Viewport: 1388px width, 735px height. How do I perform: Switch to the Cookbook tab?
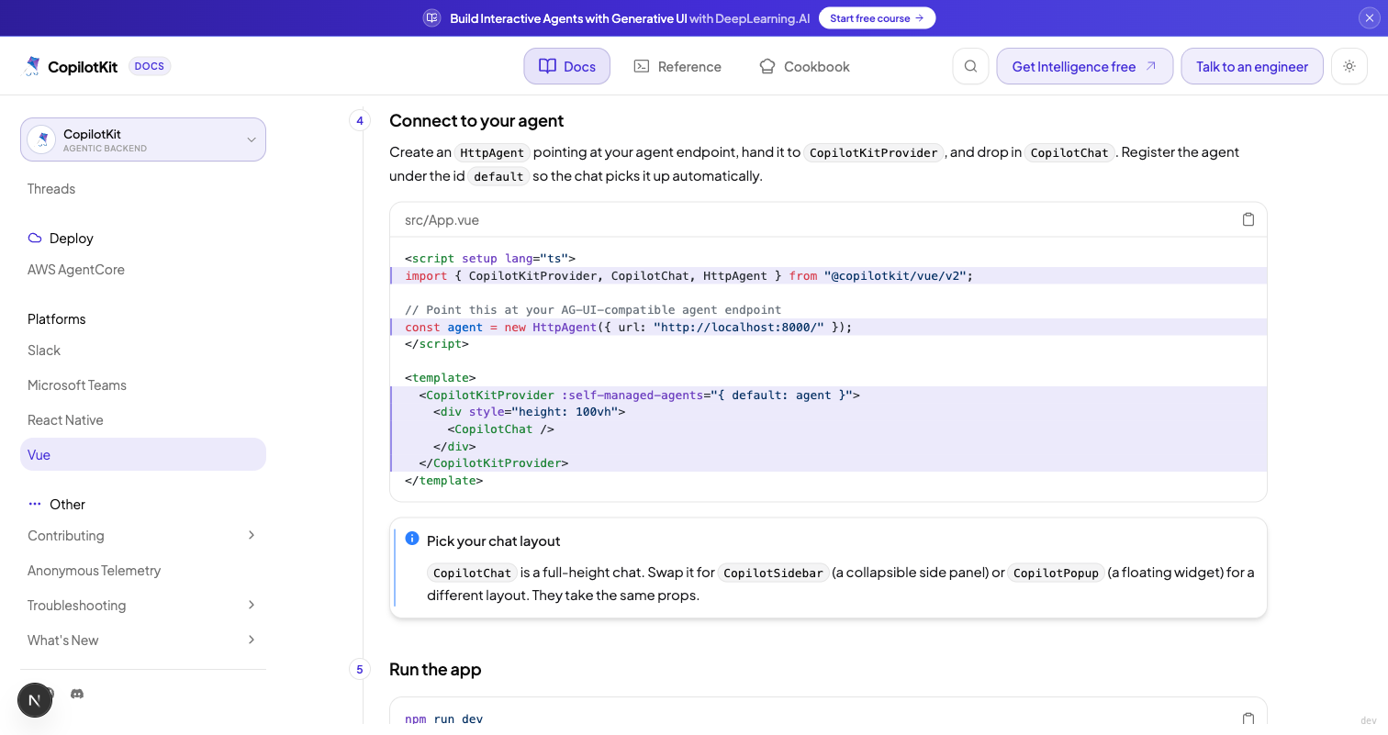pos(804,66)
